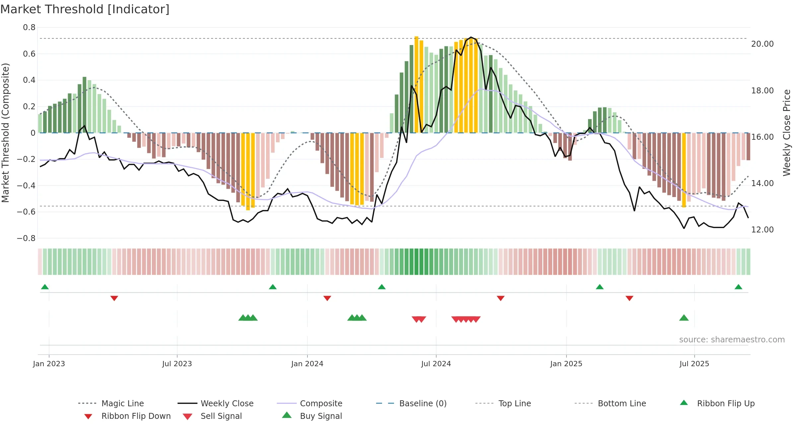Screen dimensions: 796x447
Task: Click sell signal pair near June 2024
Action: click(419, 319)
